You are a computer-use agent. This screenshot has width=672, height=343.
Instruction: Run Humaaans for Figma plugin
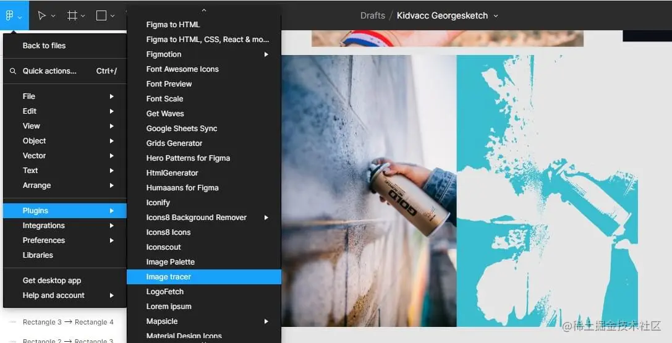[204, 187]
